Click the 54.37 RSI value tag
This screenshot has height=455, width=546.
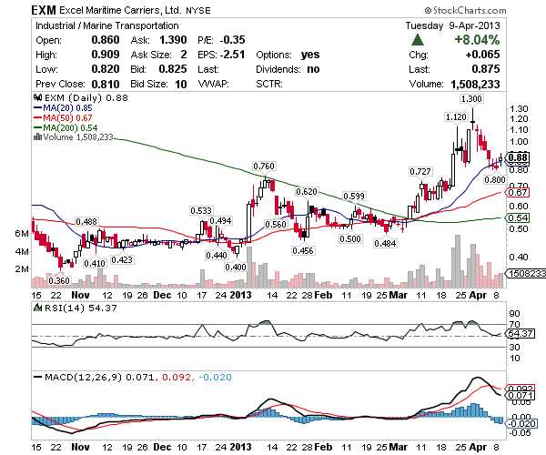tap(519, 334)
